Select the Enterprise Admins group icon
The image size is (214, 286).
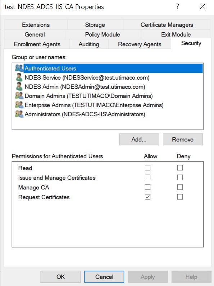[x=19, y=105]
